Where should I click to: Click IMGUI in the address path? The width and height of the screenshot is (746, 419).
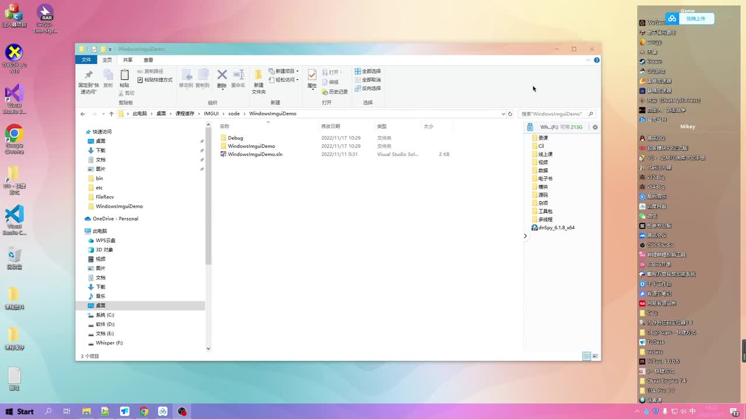click(211, 113)
